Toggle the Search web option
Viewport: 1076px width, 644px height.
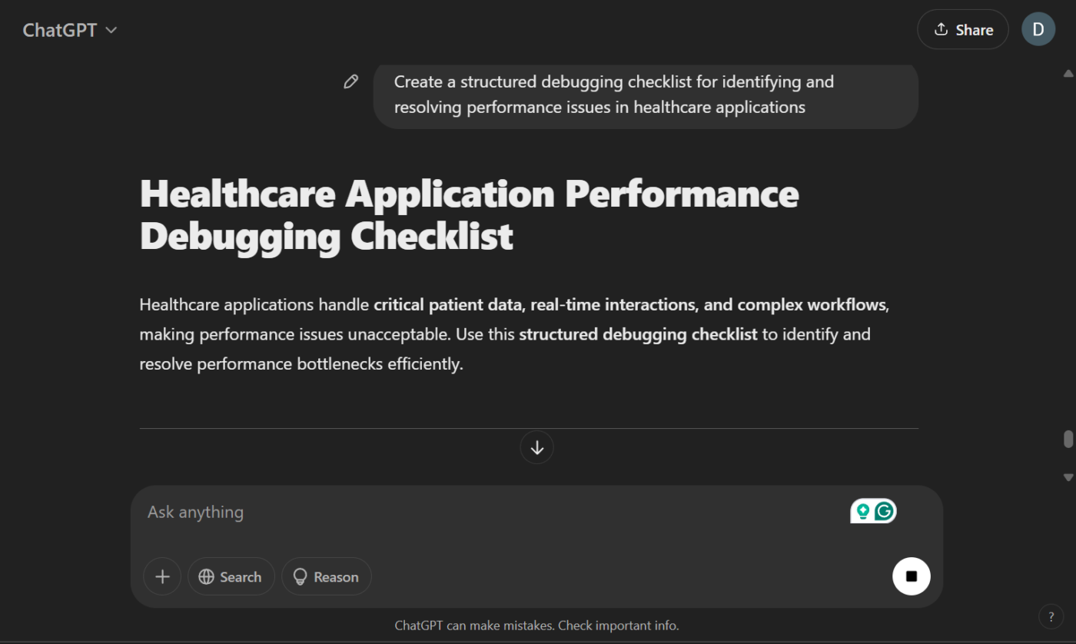(x=231, y=576)
